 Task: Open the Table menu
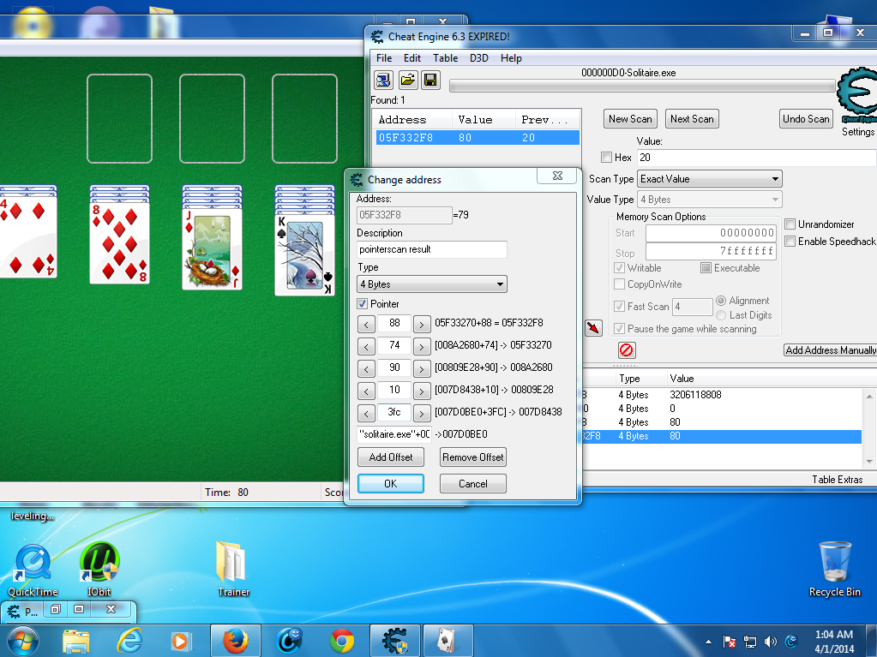tap(445, 58)
